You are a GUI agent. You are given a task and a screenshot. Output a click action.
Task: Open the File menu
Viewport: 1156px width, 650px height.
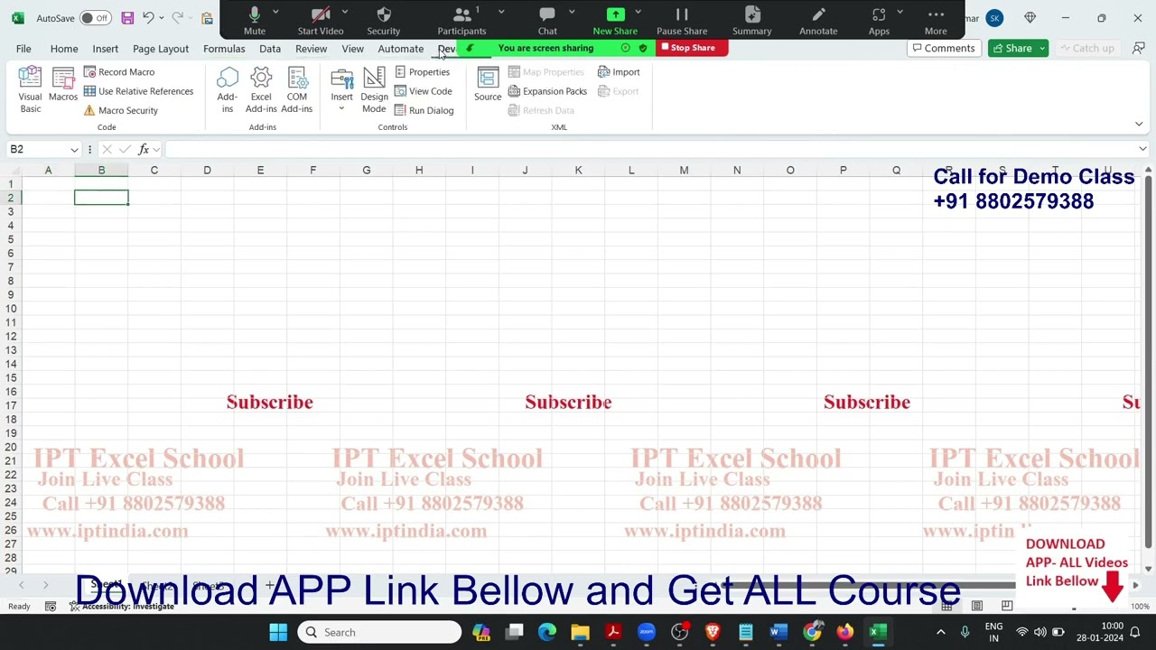click(23, 49)
